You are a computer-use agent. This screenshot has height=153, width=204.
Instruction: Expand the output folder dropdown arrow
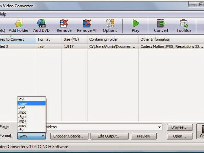(160, 127)
